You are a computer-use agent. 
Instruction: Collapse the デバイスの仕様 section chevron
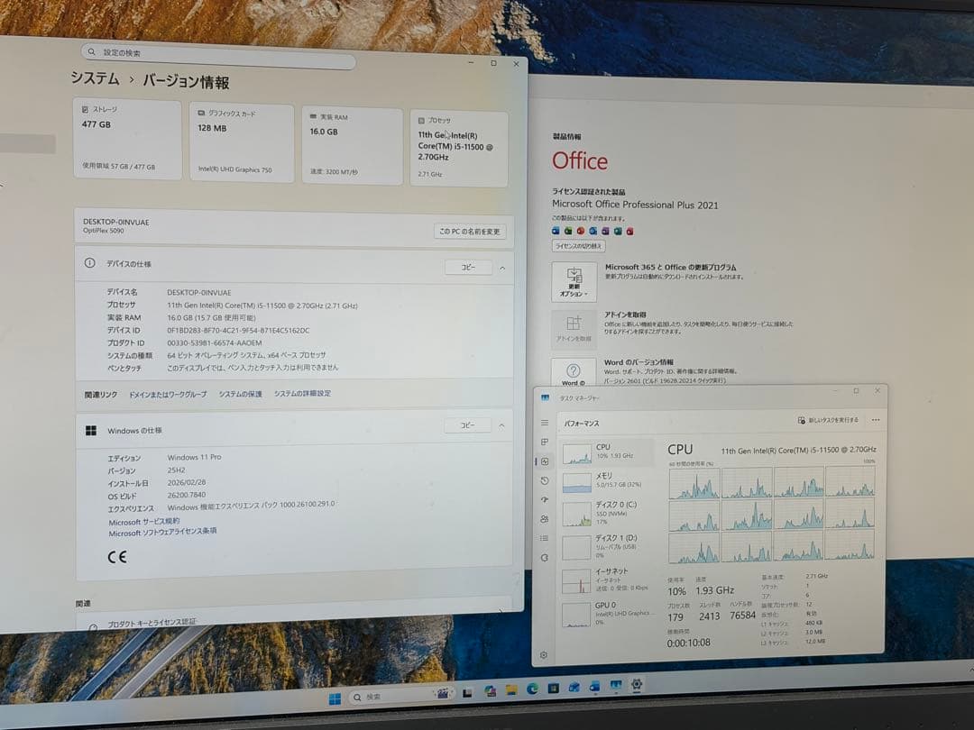502,269
